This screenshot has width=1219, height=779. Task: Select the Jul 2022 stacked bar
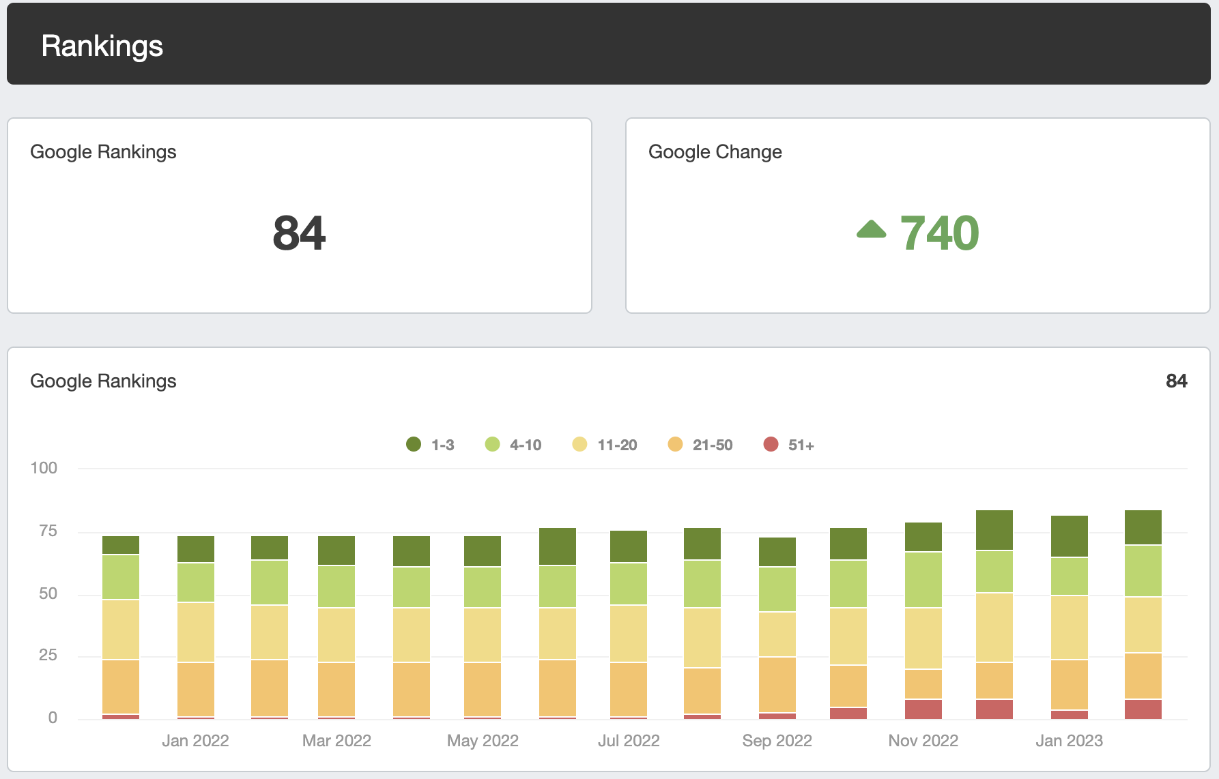click(629, 625)
